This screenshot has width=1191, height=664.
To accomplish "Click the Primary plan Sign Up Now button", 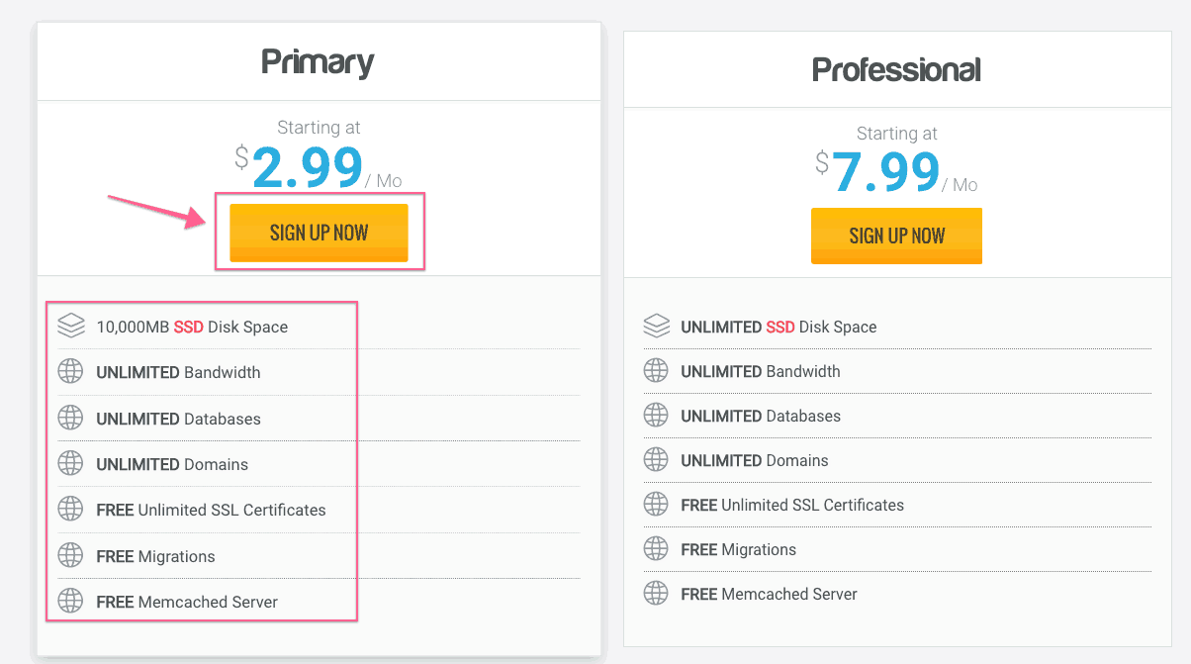I will pos(319,233).
